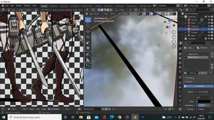
Task: Toggle visibility of Cylinder in outliner
Action: pos(209,32)
